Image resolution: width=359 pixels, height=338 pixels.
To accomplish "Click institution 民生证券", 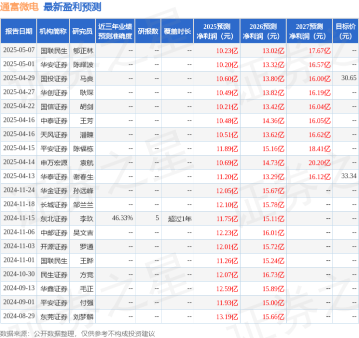I will click(54, 274).
